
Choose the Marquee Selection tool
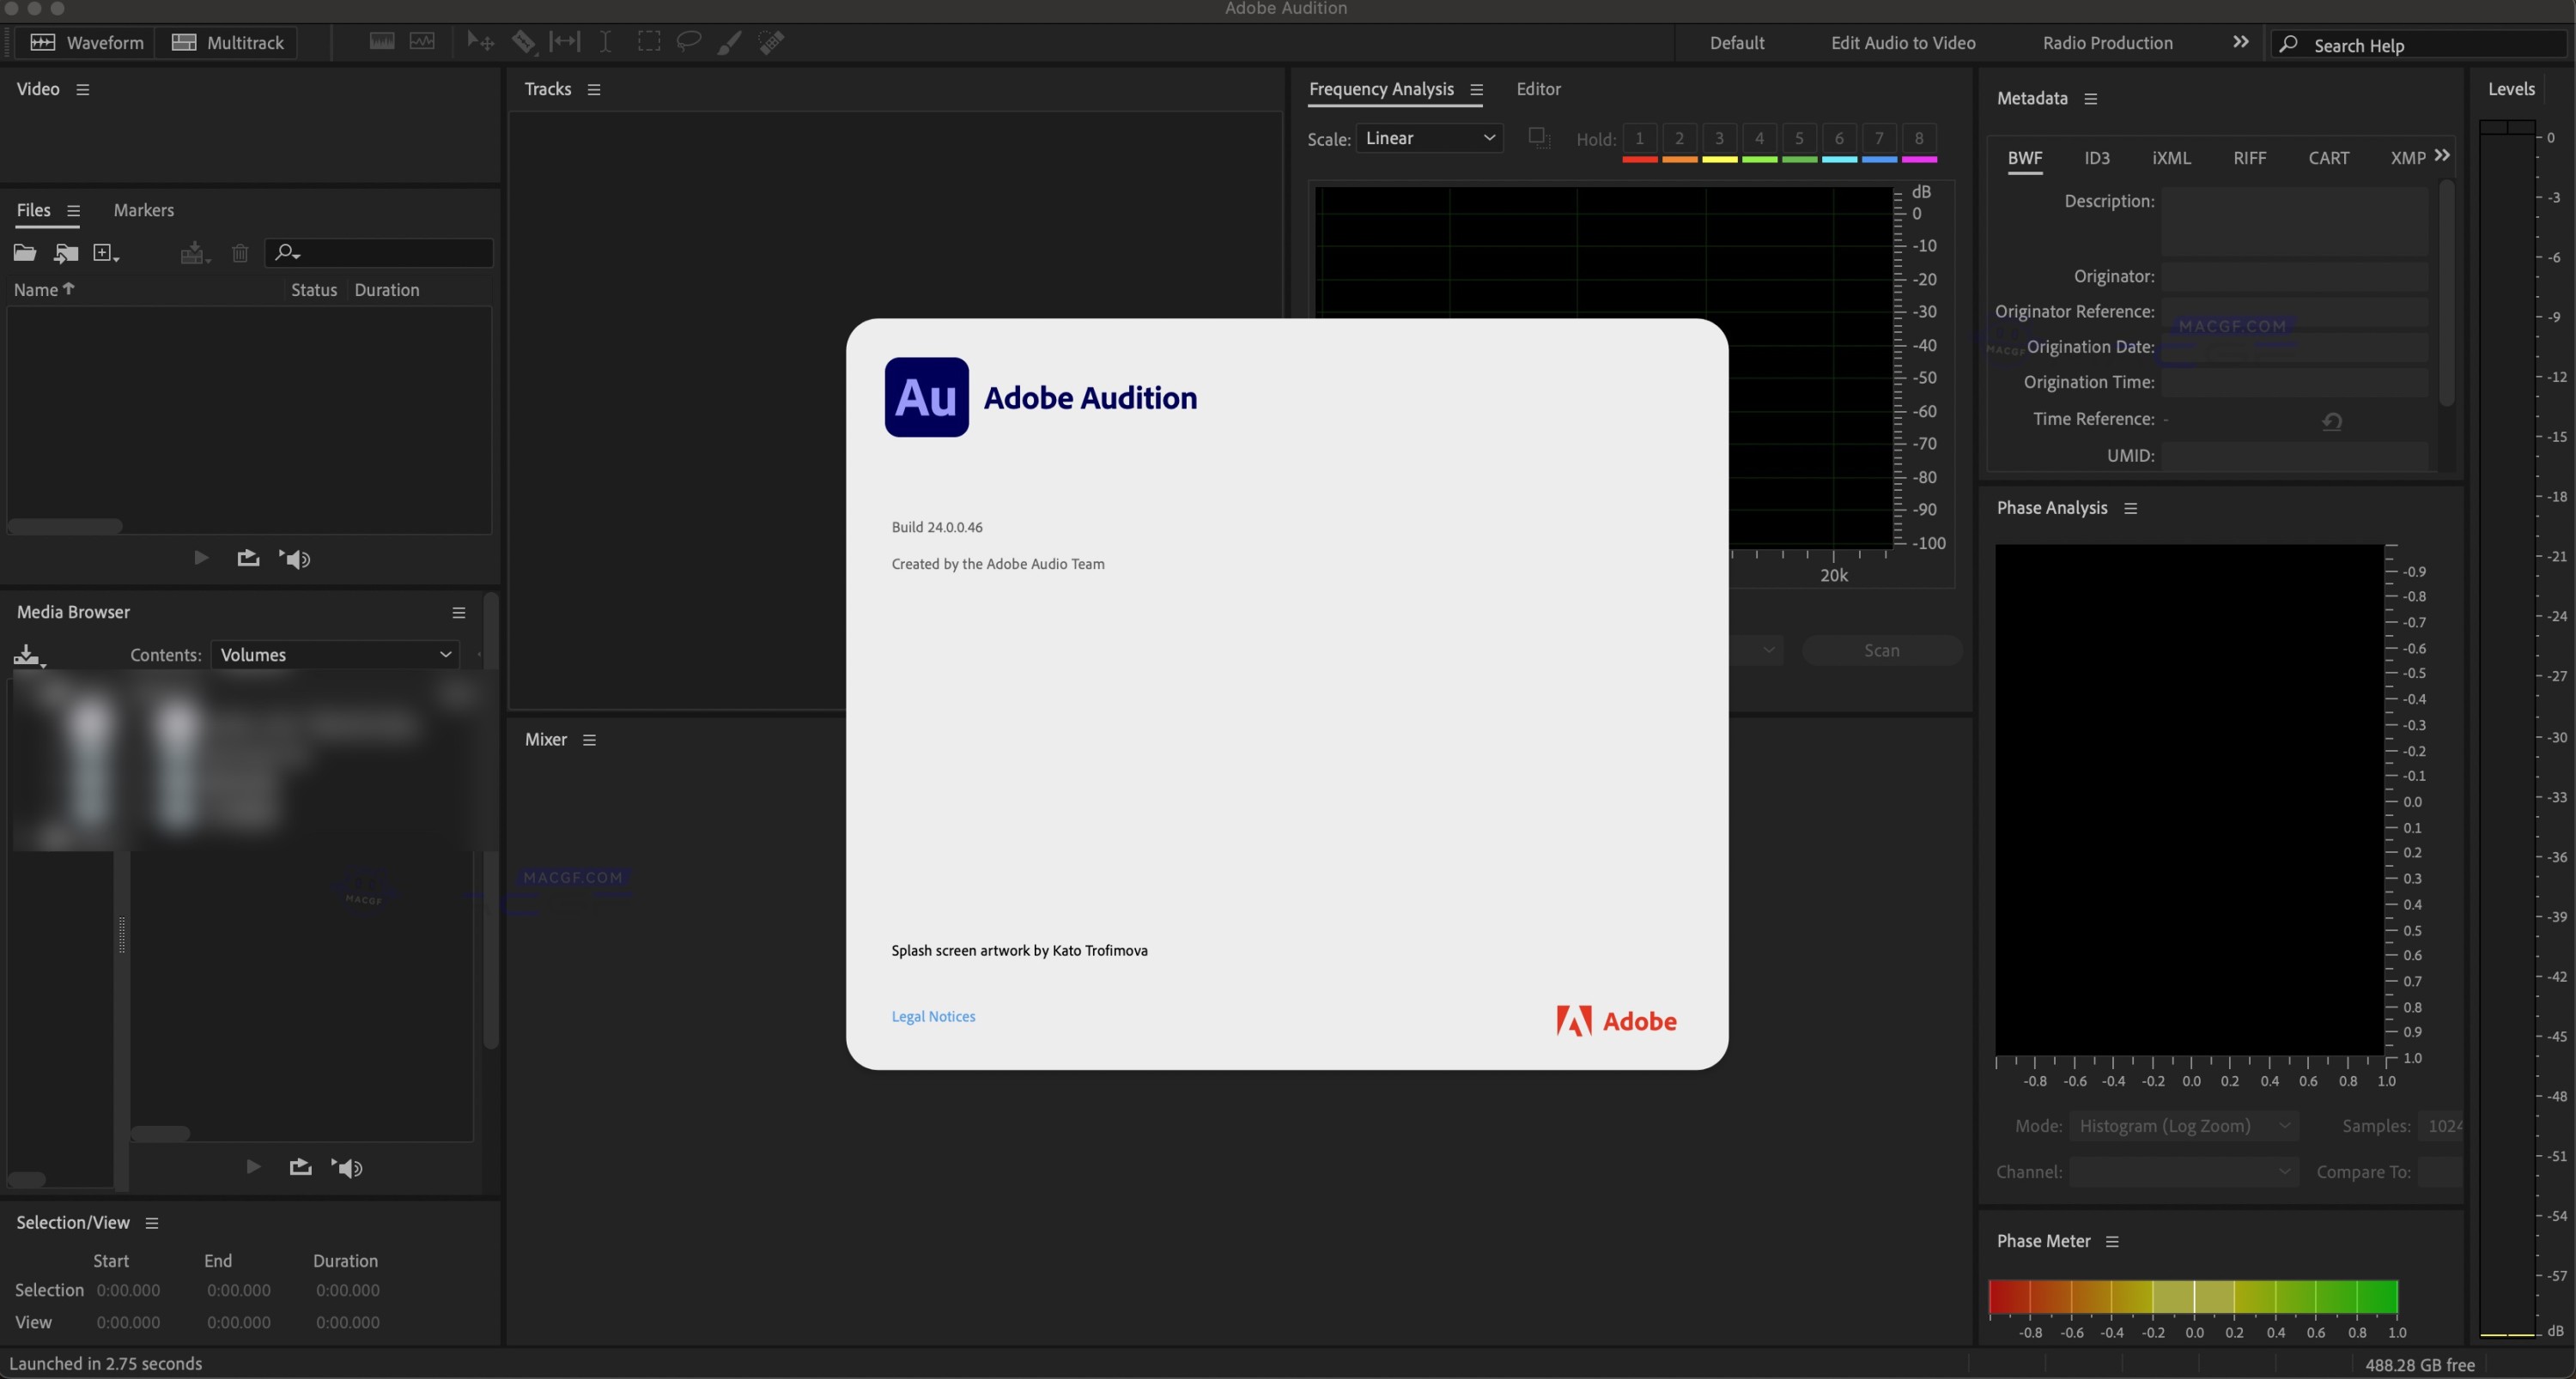coord(649,42)
